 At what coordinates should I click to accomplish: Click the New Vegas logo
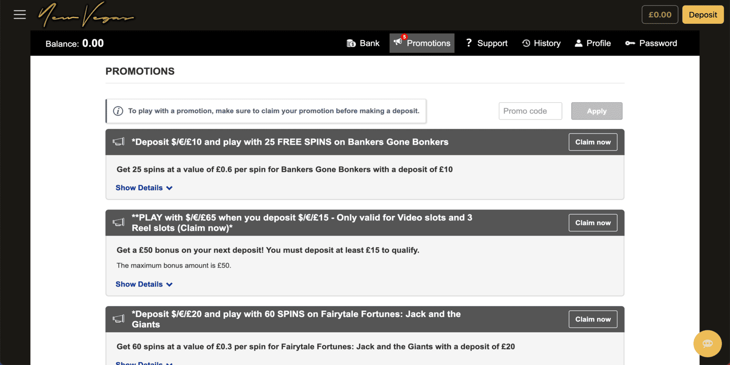point(86,16)
